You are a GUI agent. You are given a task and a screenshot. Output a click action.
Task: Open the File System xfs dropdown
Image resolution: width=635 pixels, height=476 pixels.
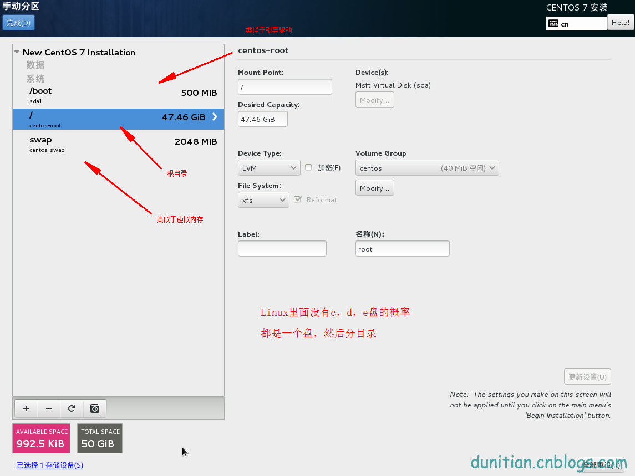coord(263,200)
